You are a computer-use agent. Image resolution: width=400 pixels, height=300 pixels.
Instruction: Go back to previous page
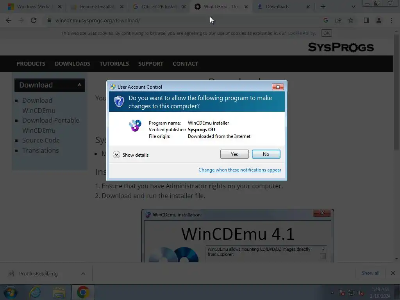(x=9, y=20)
